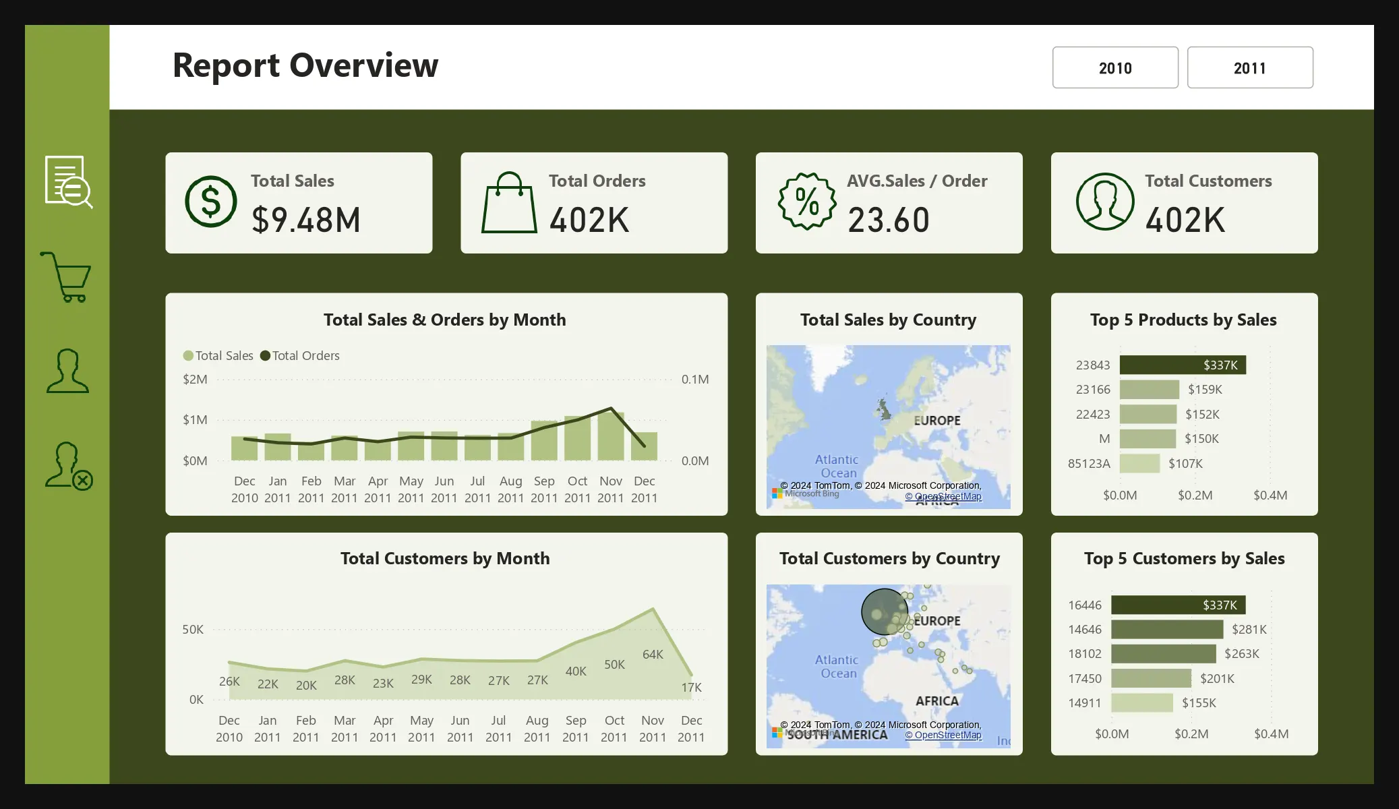Open the cancelled customer icon in the sidebar
The image size is (1399, 809).
click(69, 465)
